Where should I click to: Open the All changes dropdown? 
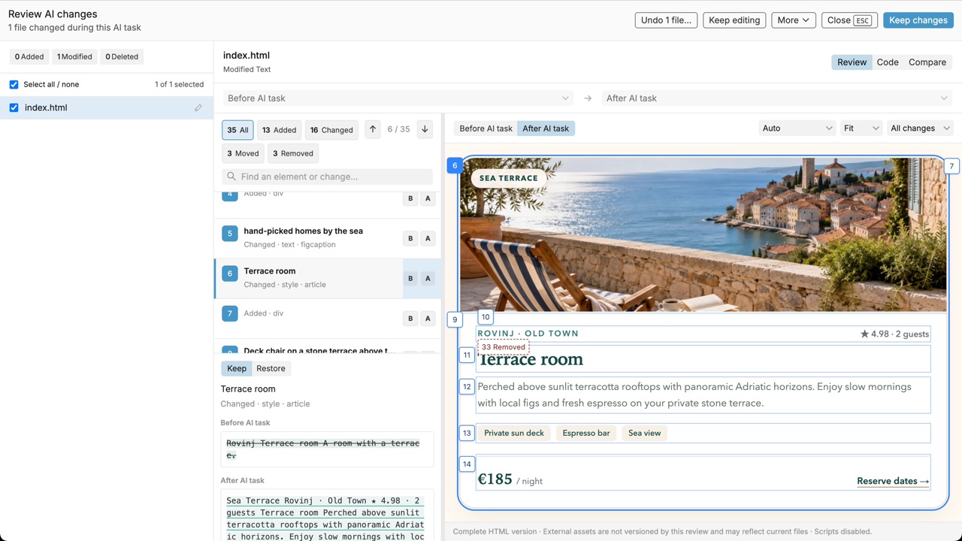[920, 128]
